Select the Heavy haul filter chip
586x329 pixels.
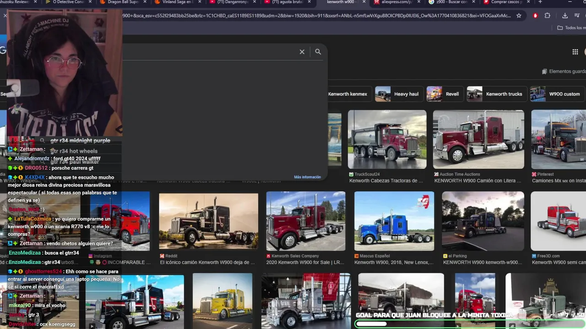pos(398,94)
